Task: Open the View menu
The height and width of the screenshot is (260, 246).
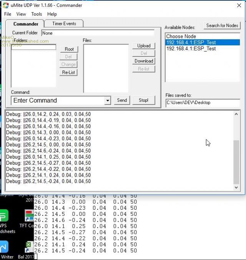Action: (x=21, y=14)
